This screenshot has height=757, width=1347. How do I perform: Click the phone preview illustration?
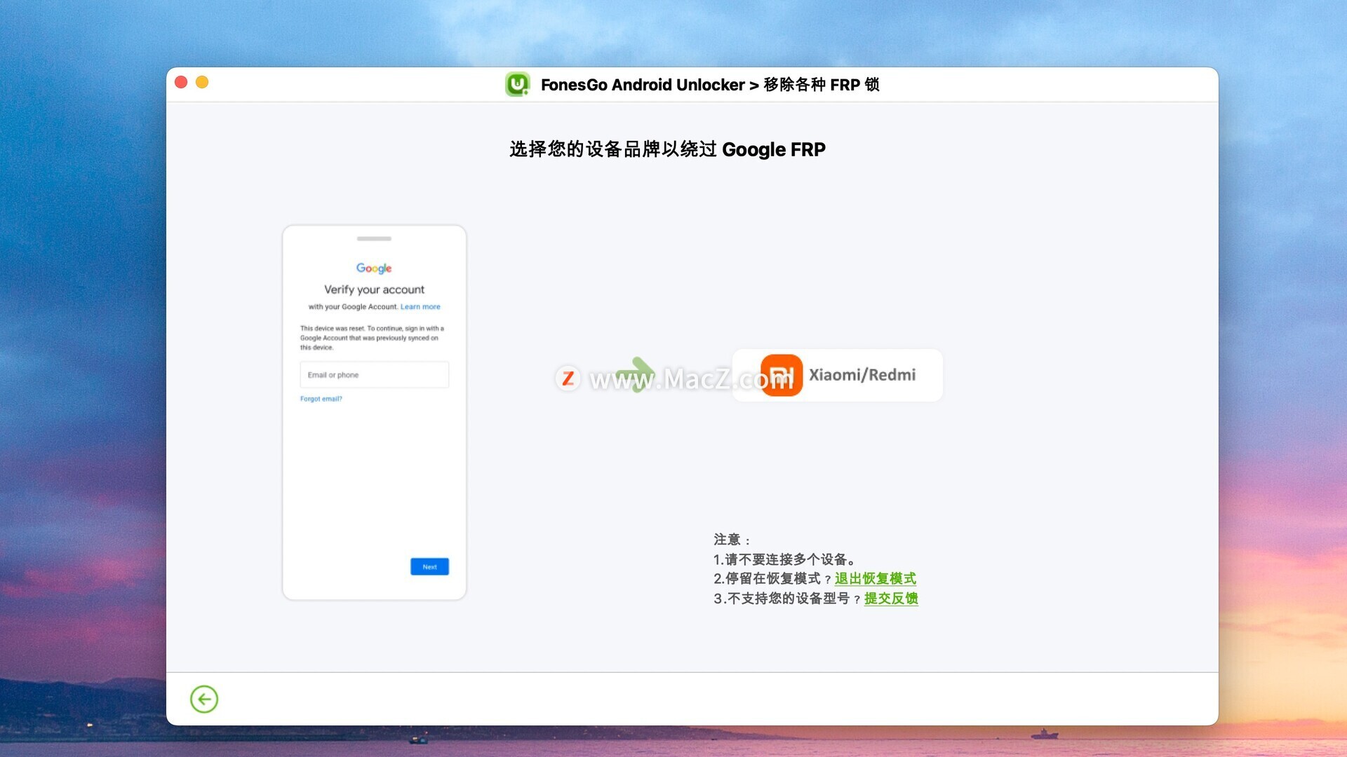pyautogui.click(x=374, y=412)
